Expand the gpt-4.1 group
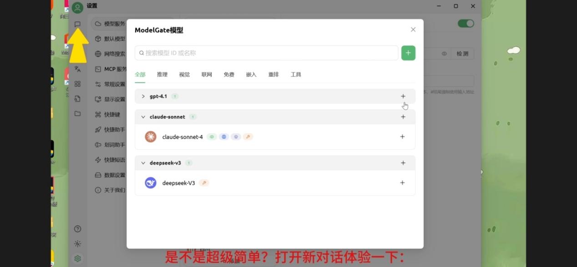577x267 pixels. tap(143, 96)
